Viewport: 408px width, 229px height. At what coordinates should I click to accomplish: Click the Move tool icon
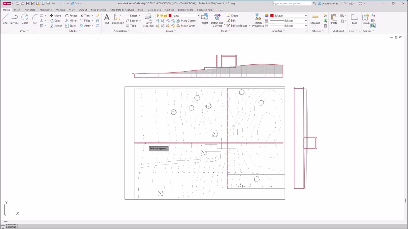tap(55, 16)
